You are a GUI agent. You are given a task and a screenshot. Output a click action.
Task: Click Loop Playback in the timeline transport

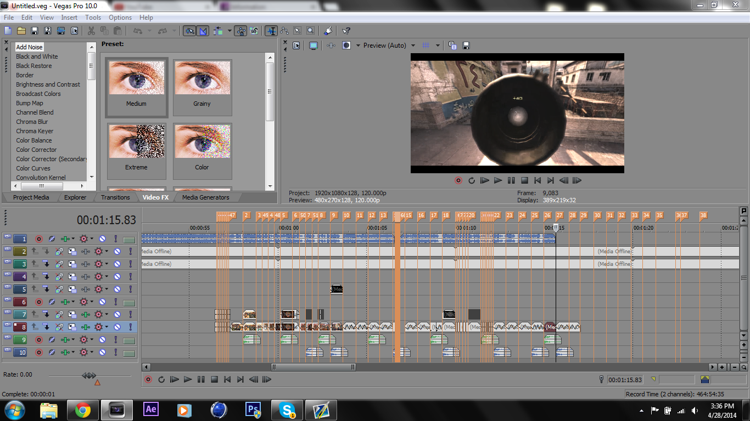coord(161,379)
